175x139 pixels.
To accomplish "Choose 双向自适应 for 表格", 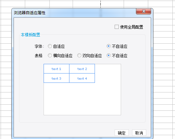I will pos(79,56).
